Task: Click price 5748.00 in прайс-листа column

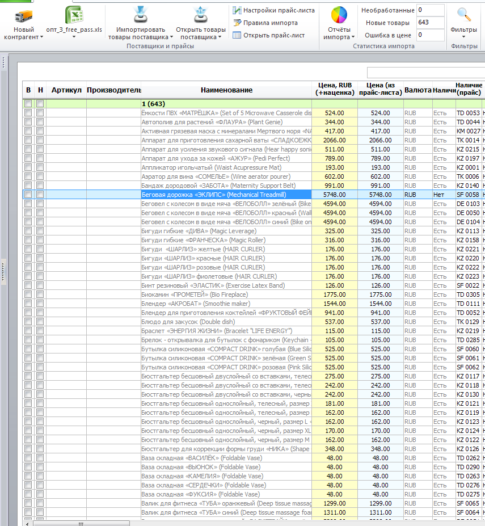Action: (x=381, y=195)
